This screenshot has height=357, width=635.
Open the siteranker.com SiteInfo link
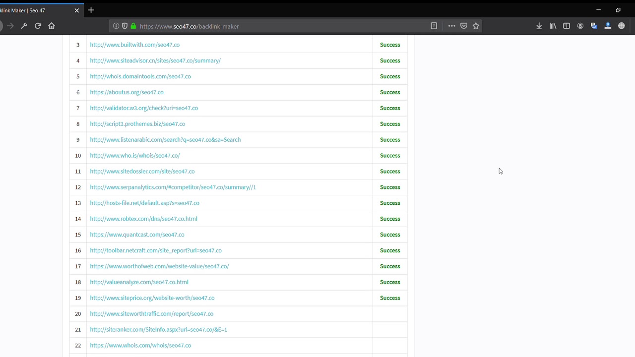[159, 330]
